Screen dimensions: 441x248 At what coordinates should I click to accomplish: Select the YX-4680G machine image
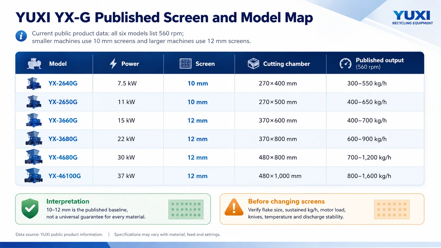point(33,157)
